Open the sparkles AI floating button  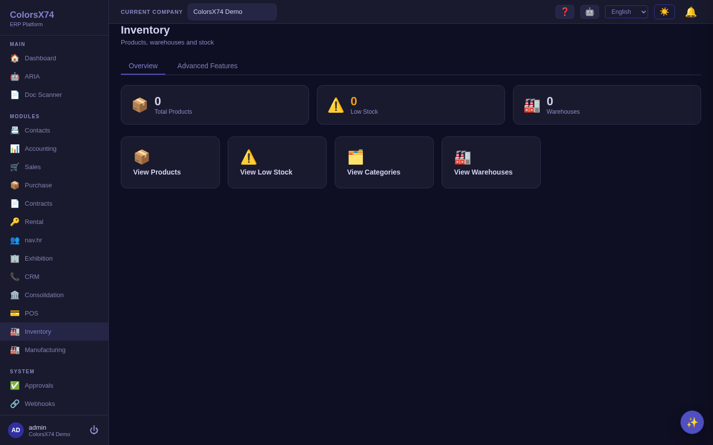[692, 422]
